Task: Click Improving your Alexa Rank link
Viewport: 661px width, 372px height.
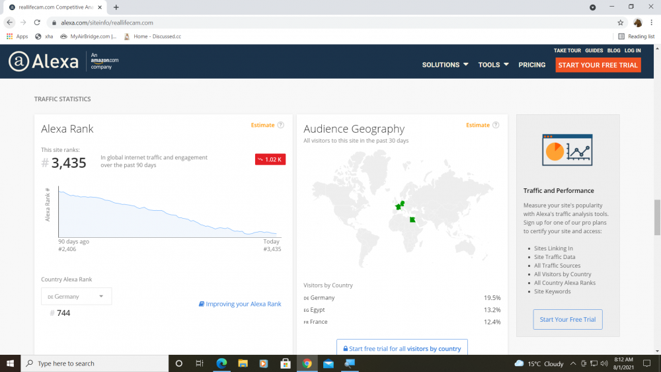Action: [x=240, y=304]
